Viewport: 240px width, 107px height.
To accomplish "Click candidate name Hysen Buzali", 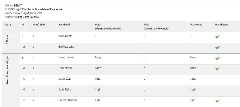I will 66,57.
